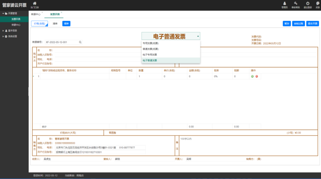The image size is (321, 179).
Task: Choose 电子专用发票 from the dropdown list
Action: pos(150,55)
